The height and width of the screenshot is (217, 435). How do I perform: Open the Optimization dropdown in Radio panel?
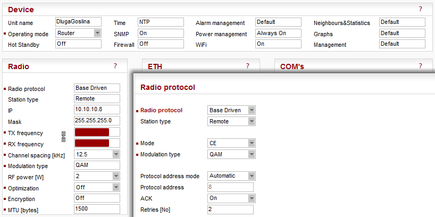[x=97, y=188]
